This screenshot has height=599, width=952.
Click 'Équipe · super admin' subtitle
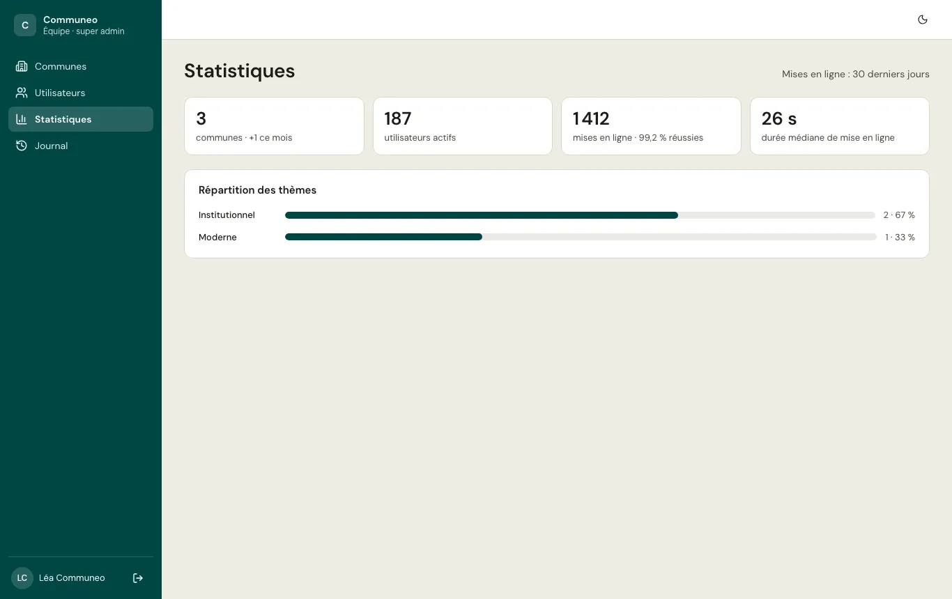84,31
